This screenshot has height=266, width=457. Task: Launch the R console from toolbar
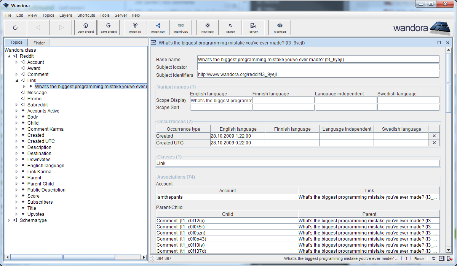pyautogui.click(x=280, y=28)
